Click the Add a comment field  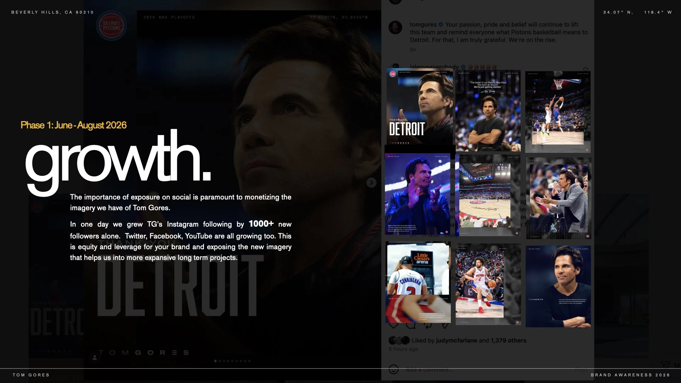(x=430, y=370)
